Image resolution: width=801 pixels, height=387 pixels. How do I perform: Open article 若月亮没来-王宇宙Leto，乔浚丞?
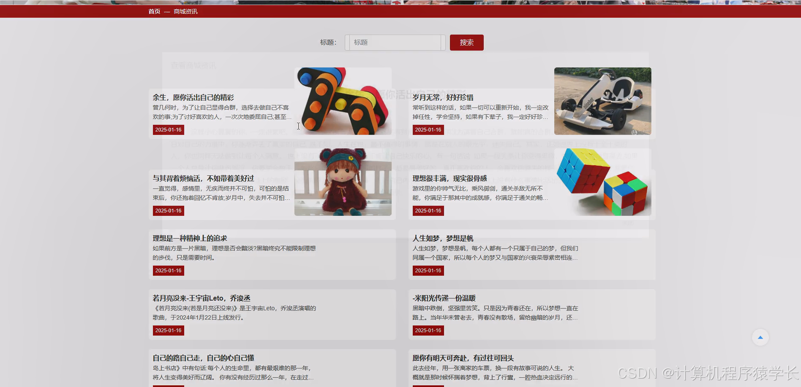tap(201, 298)
